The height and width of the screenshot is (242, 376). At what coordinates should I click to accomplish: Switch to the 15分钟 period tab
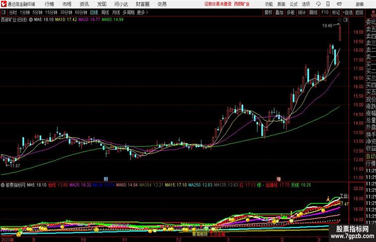(51, 12)
